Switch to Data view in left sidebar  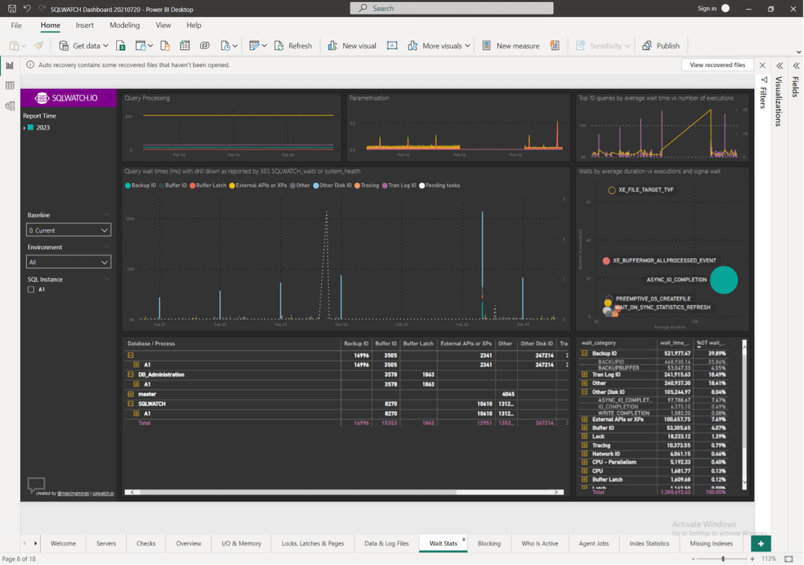pyautogui.click(x=9, y=85)
